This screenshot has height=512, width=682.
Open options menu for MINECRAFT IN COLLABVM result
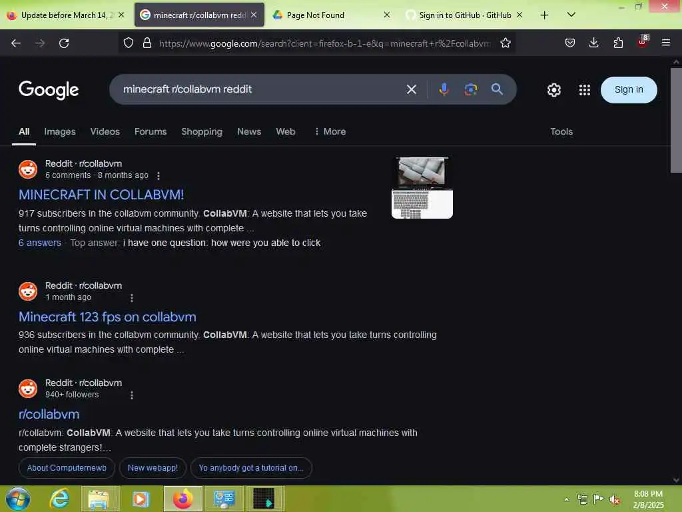point(159,175)
